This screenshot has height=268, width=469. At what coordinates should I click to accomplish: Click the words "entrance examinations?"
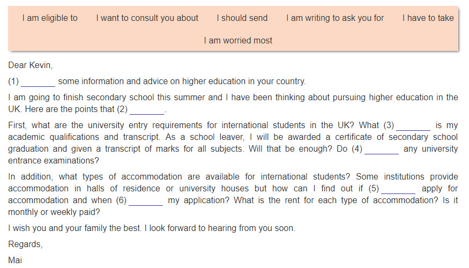click(54, 161)
